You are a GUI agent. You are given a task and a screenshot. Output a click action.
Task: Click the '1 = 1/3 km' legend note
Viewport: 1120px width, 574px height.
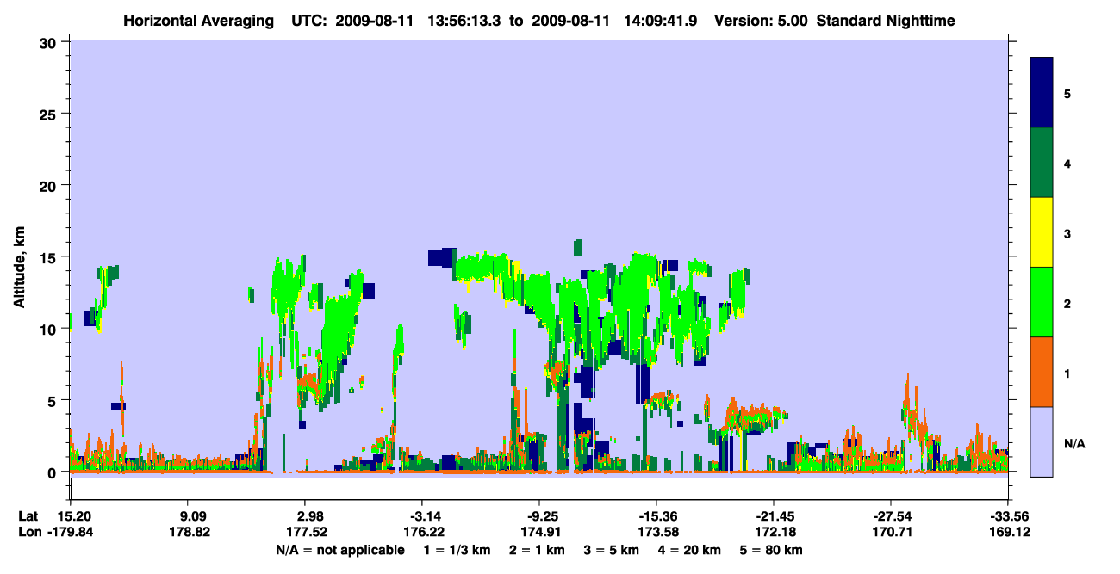pyautogui.click(x=457, y=549)
